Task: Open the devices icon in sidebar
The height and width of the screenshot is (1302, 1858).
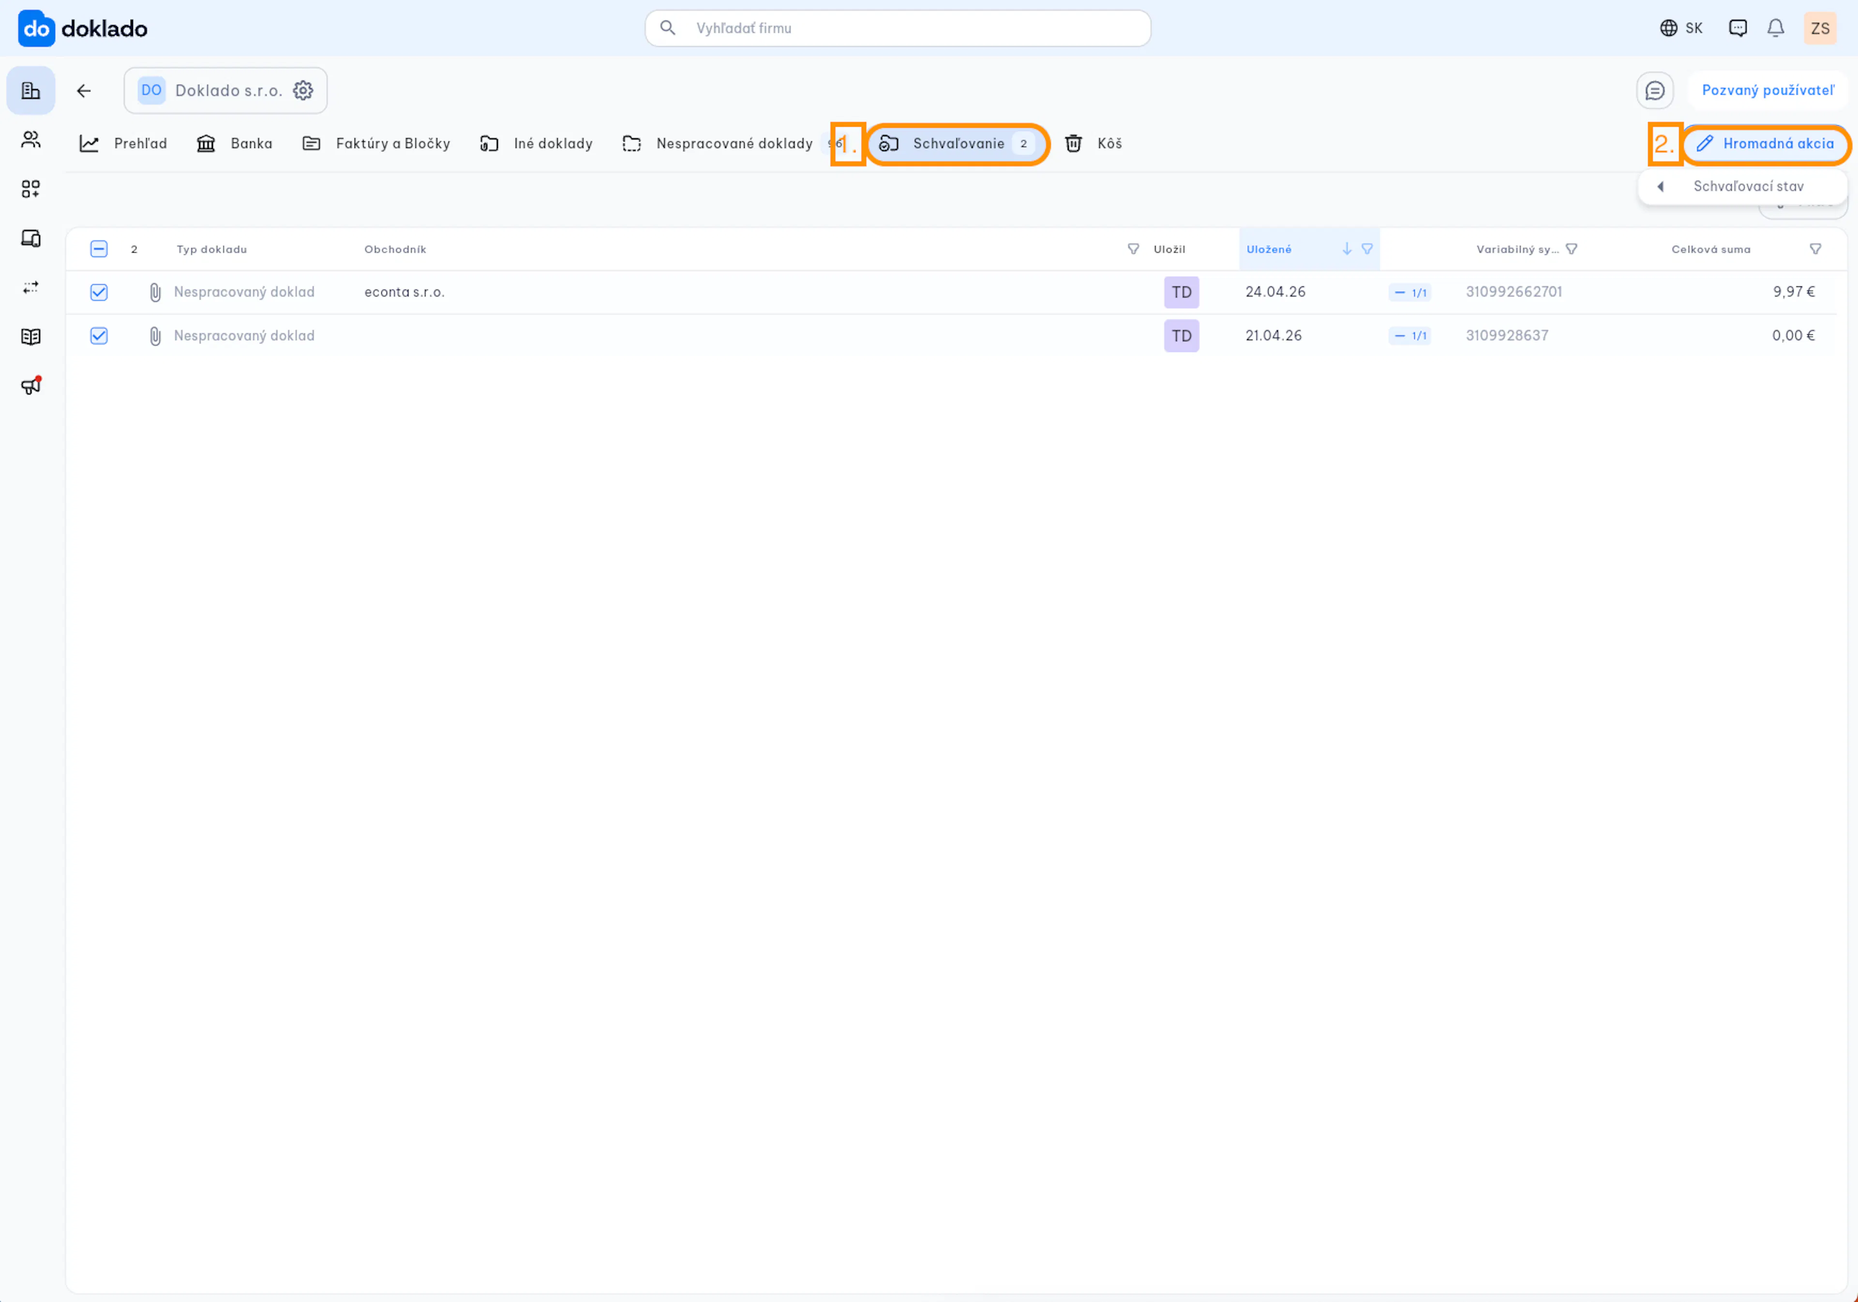Action: pos(31,239)
